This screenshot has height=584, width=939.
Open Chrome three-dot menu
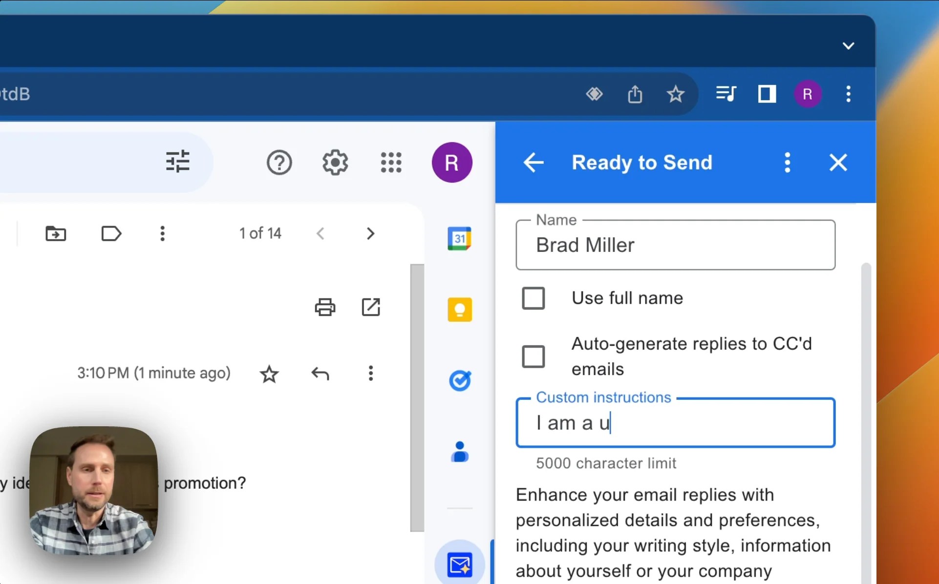pyautogui.click(x=848, y=94)
